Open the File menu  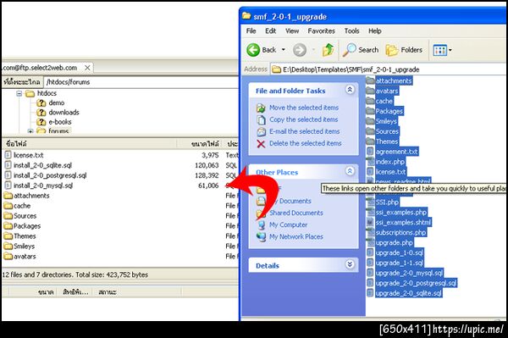click(x=251, y=30)
